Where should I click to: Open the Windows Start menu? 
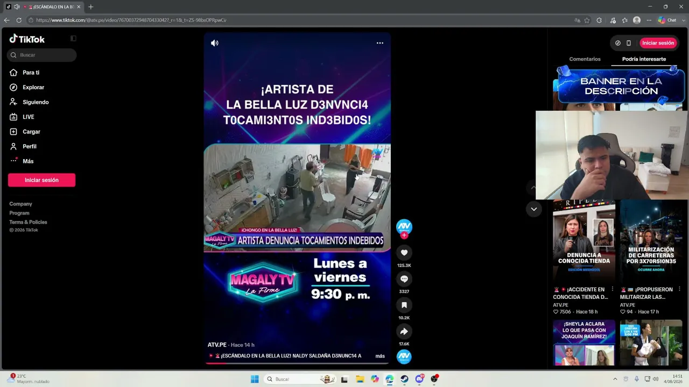click(x=255, y=379)
